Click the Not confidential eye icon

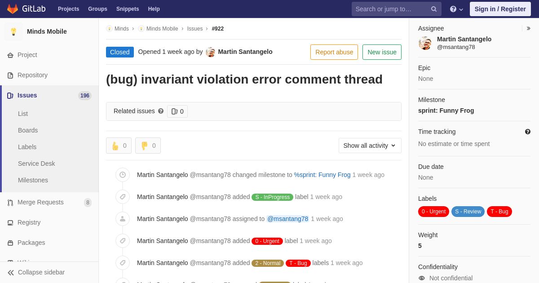[421, 278]
